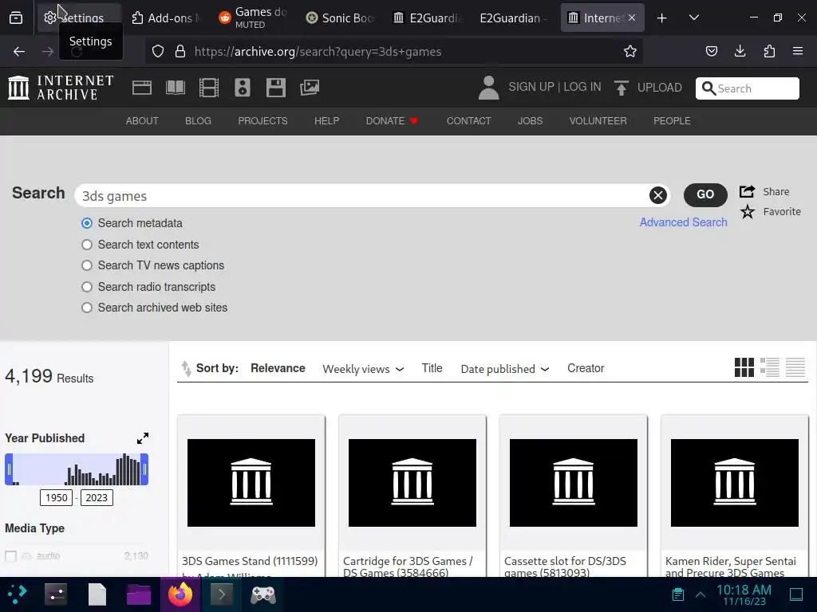Switch to extended list view
This screenshot has width=817, height=612.
pyautogui.click(x=770, y=367)
